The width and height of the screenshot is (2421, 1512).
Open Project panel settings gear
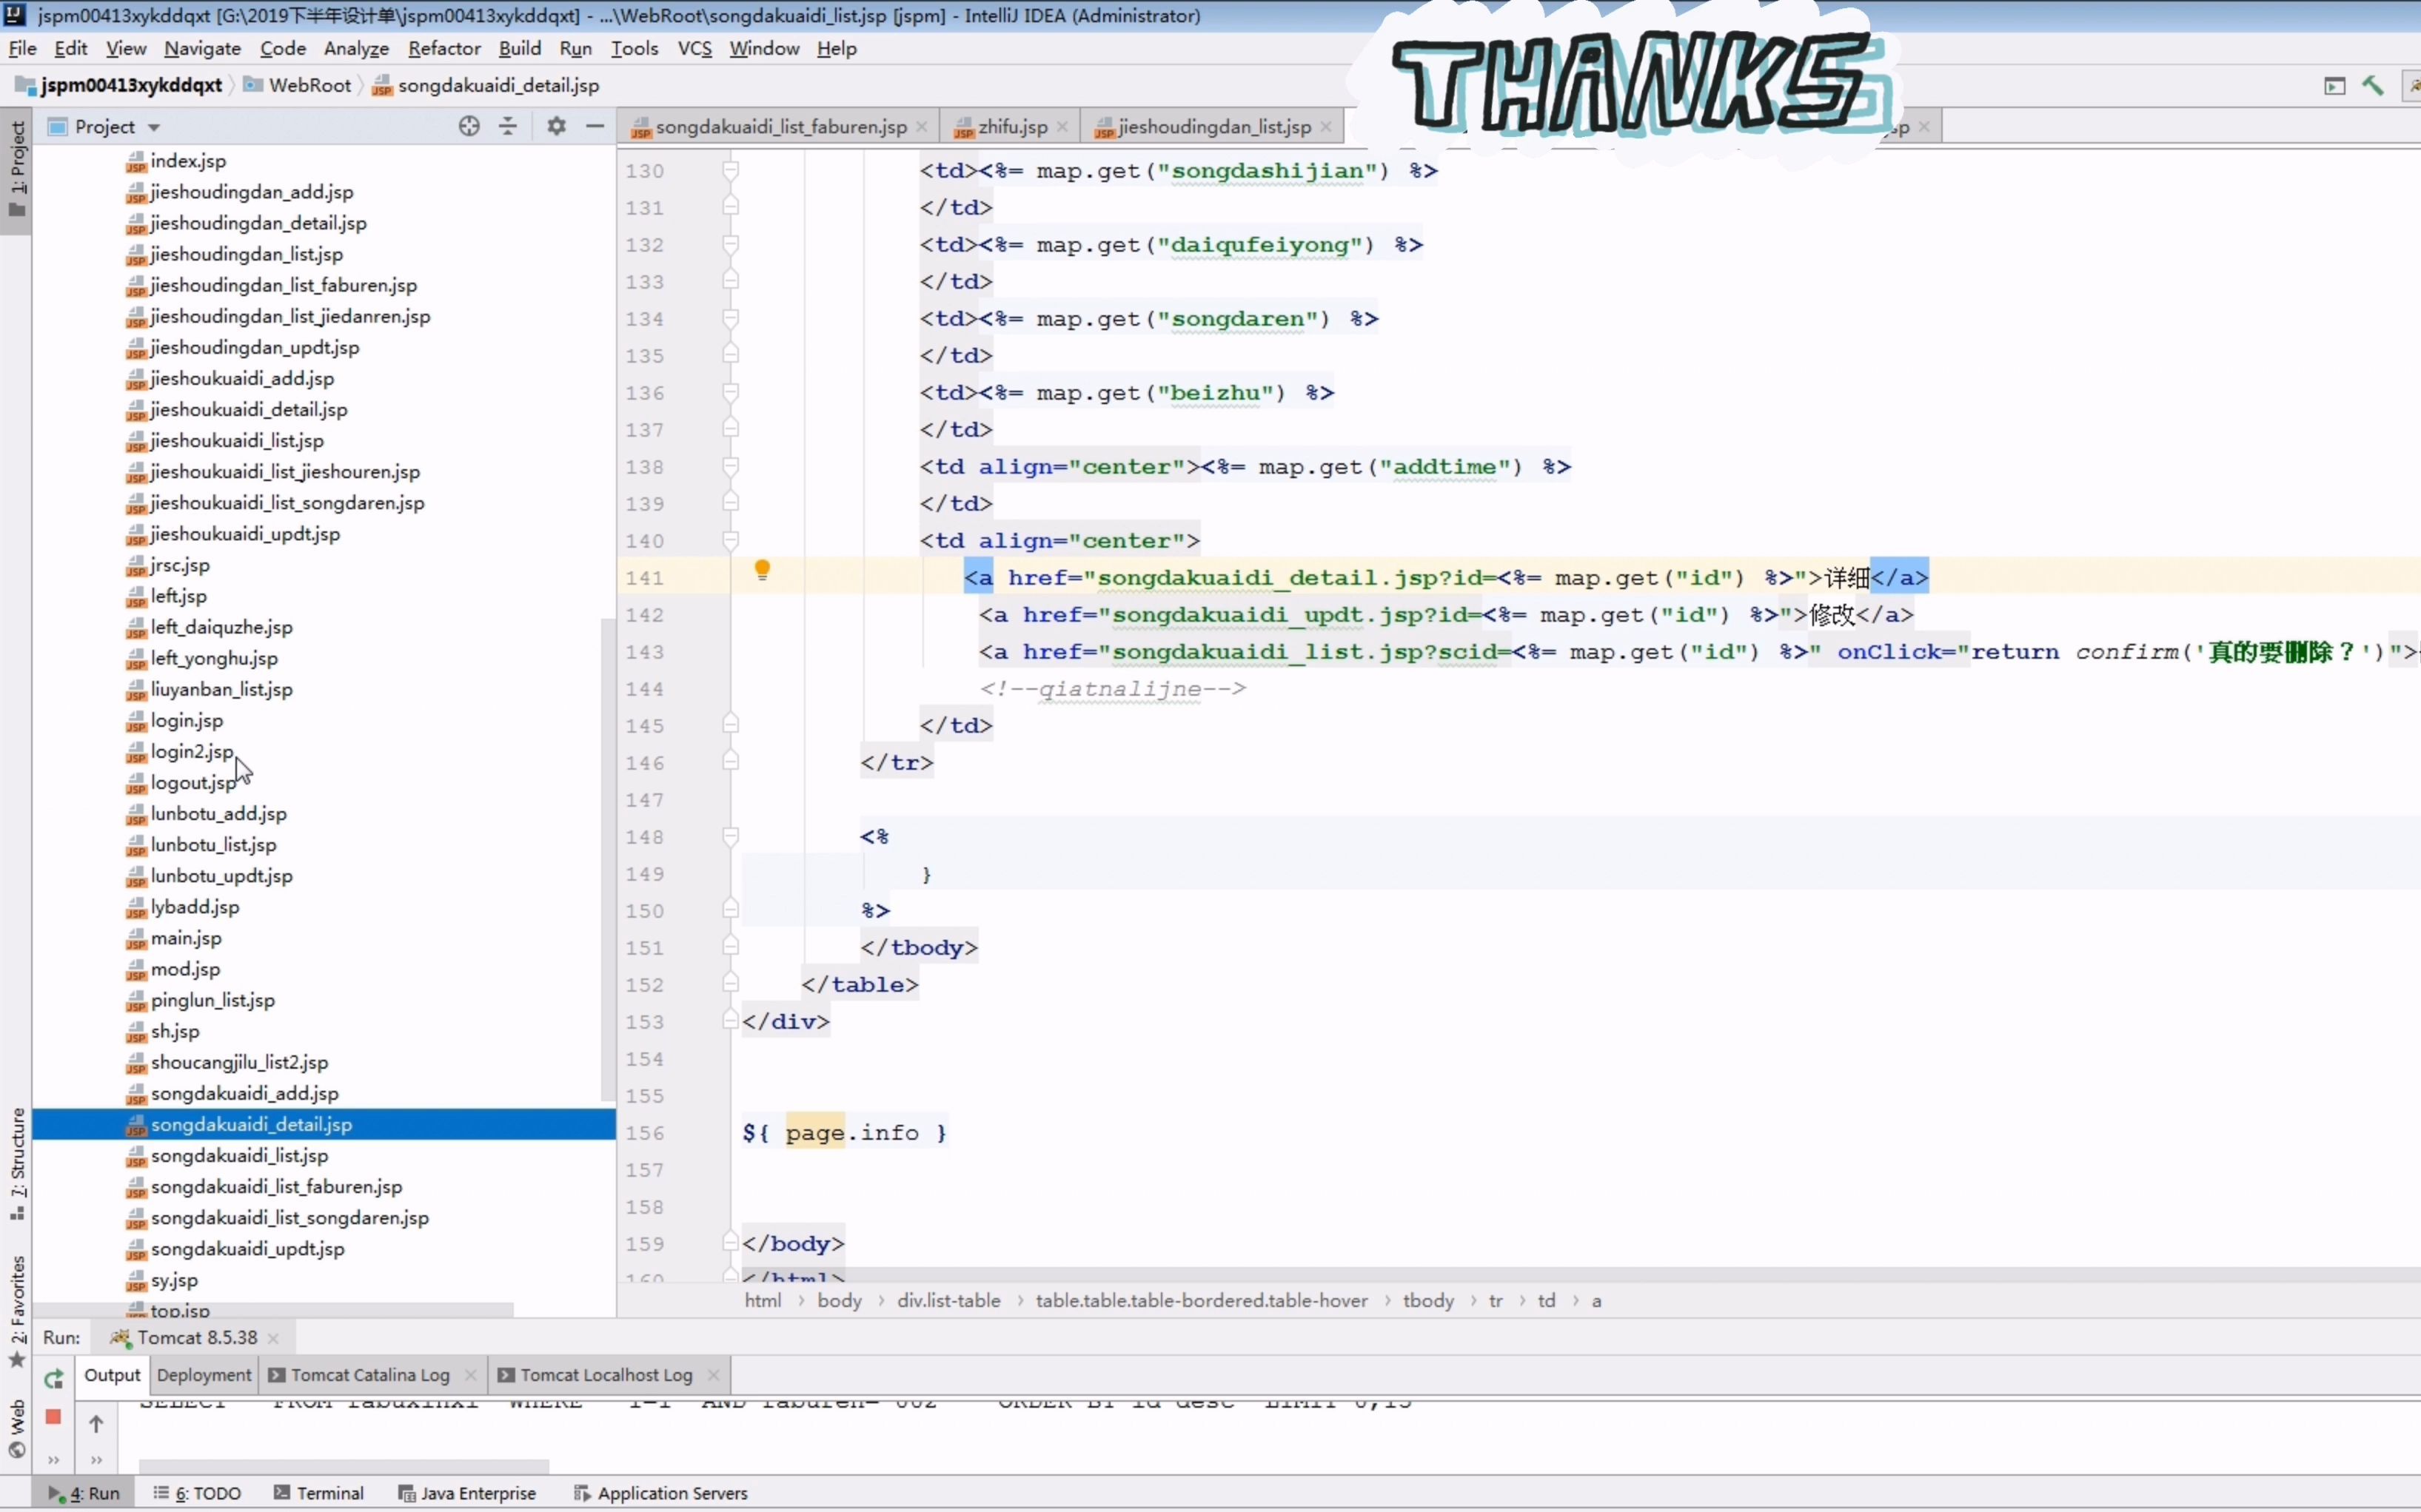click(556, 126)
